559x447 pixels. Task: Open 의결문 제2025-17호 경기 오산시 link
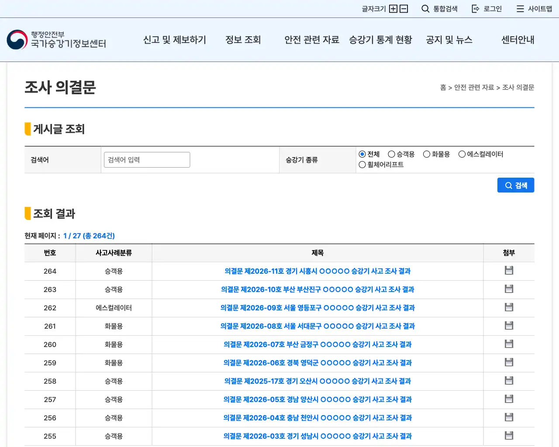click(317, 381)
